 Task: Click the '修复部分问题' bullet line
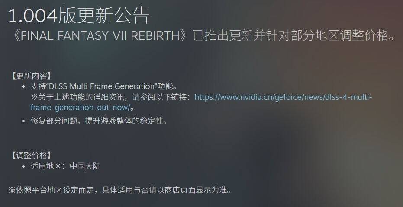(99, 121)
